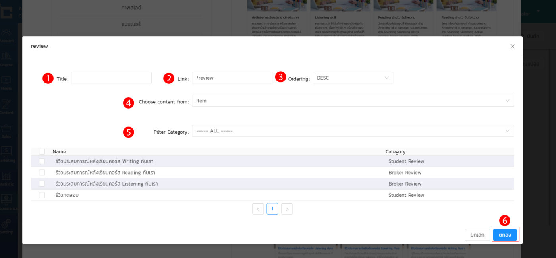
Task: Select the Listening course review checkbox
Action: click(x=42, y=184)
